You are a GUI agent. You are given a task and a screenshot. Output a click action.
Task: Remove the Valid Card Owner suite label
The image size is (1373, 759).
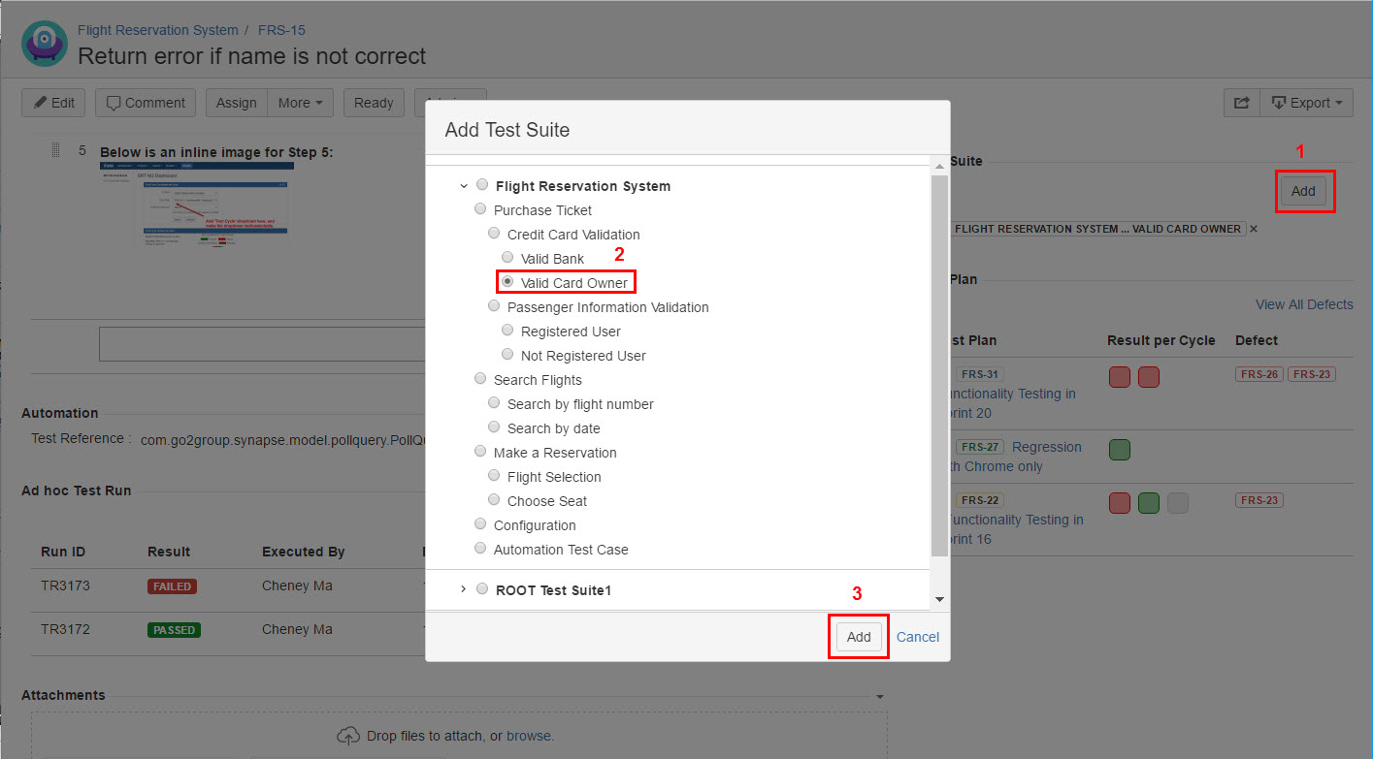click(1254, 229)
